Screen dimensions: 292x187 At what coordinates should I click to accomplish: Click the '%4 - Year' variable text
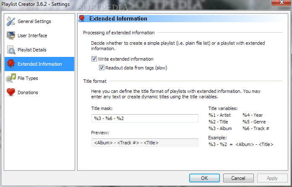[x=253, y=115]
